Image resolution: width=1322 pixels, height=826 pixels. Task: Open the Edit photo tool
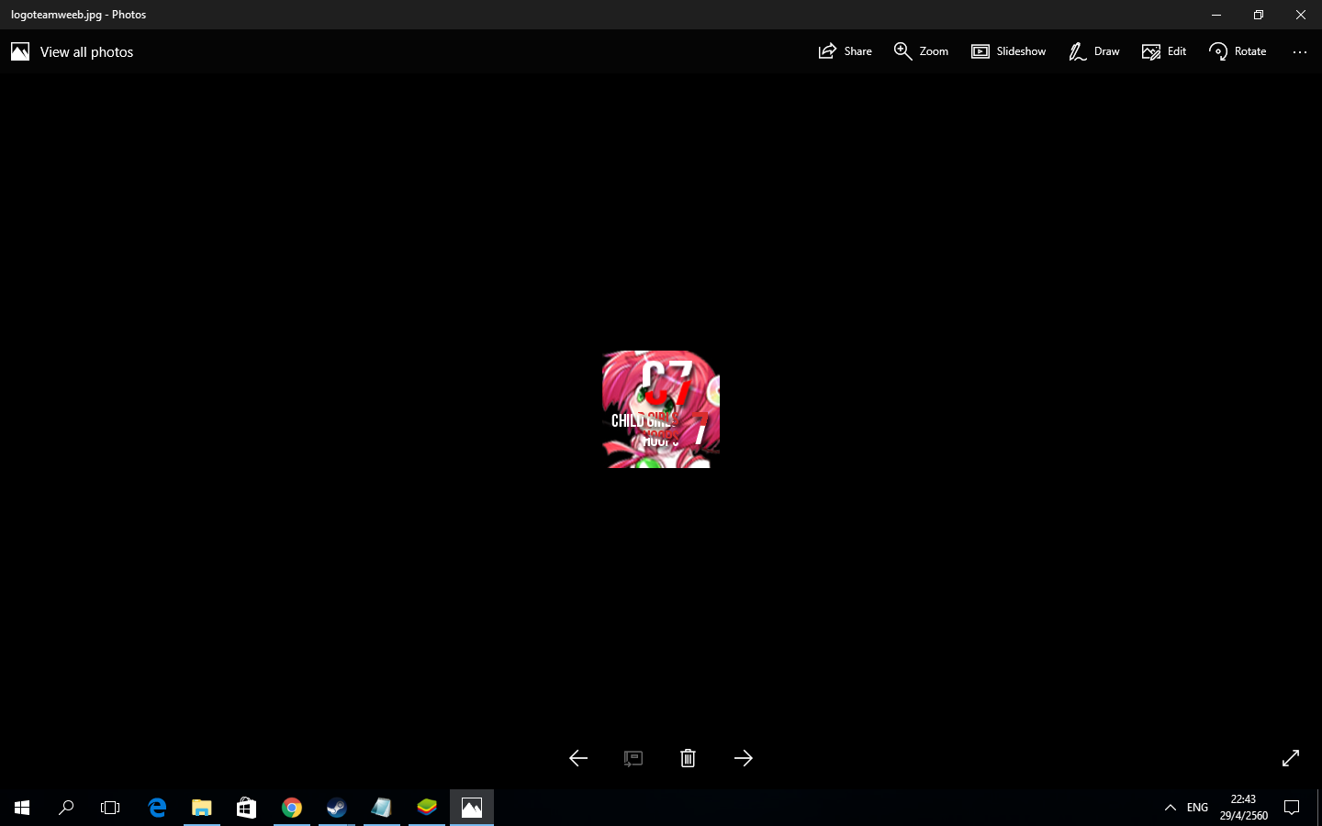tap(1164, 51)
